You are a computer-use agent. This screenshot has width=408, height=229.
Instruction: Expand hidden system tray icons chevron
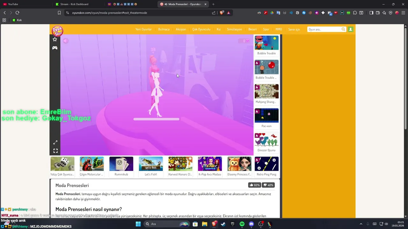361,224
